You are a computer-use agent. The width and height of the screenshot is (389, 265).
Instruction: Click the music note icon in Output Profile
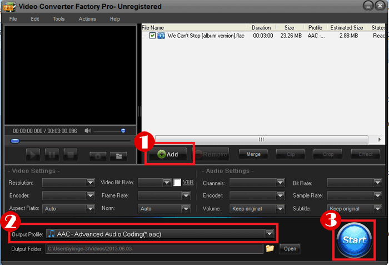pos(51,234)
